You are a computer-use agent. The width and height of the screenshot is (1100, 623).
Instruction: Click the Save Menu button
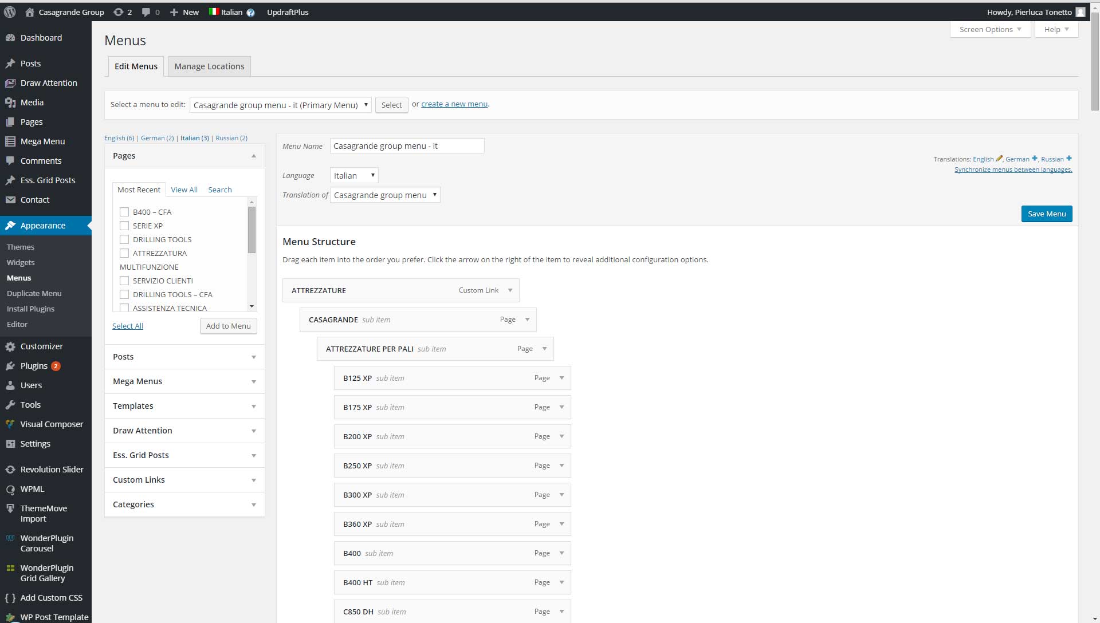tap(1046, 214)
